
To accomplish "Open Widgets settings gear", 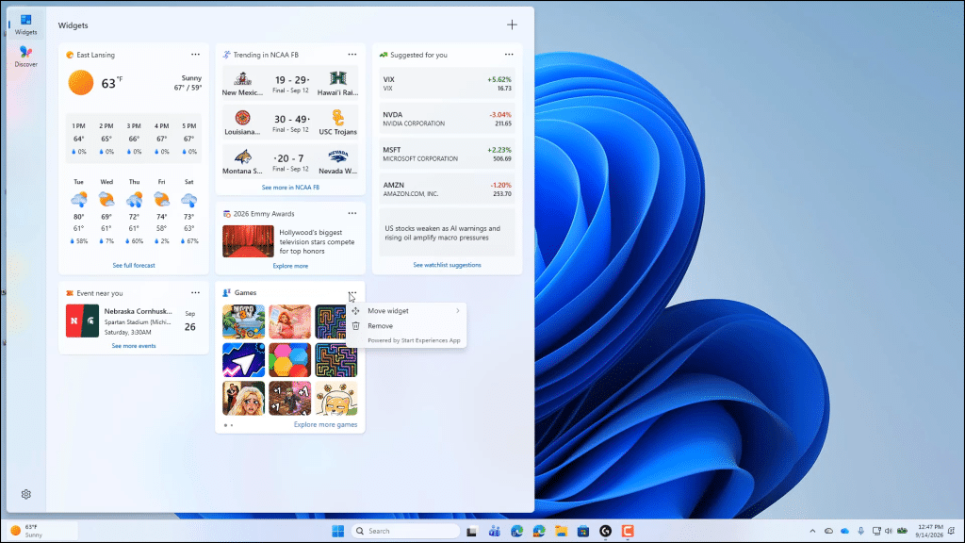I will [25, 494].
